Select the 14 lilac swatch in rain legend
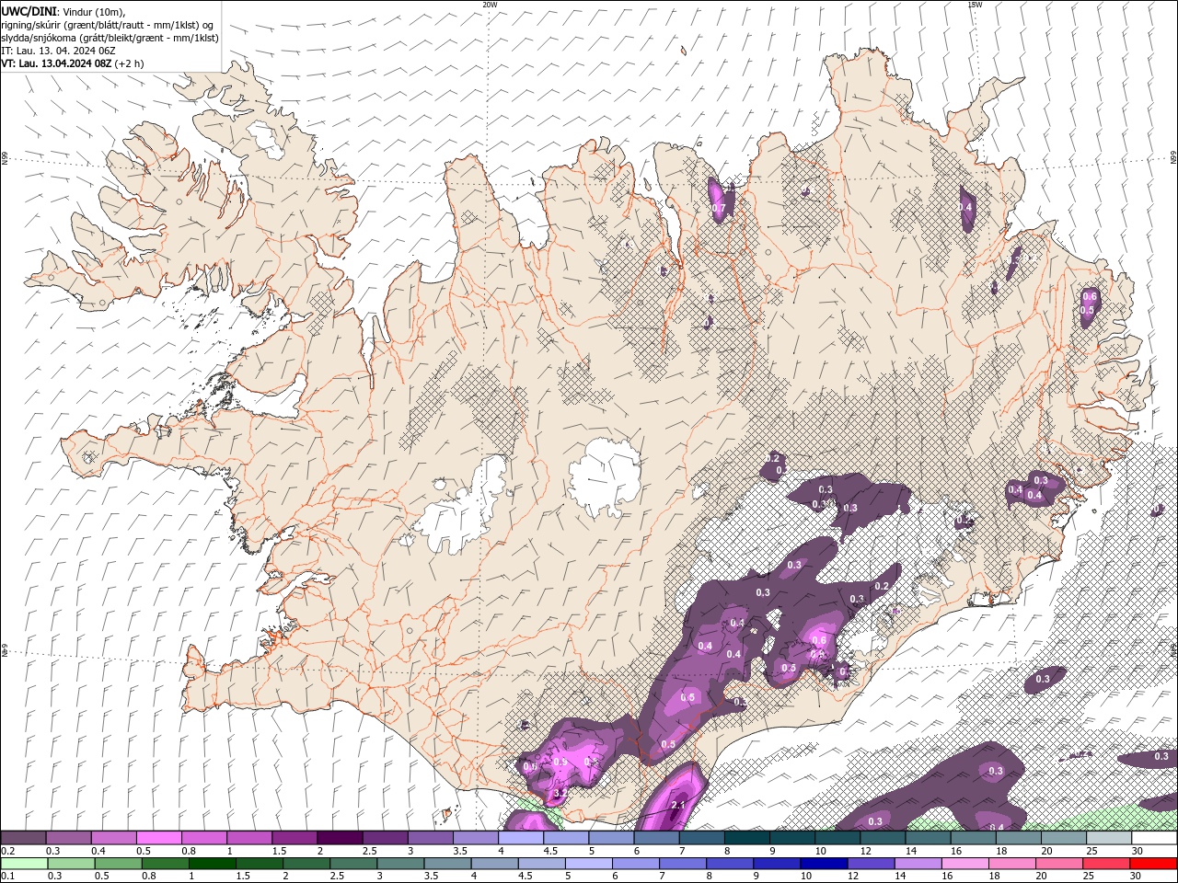Viewport: 1178px width, 883px height. (x=918, y=864)
